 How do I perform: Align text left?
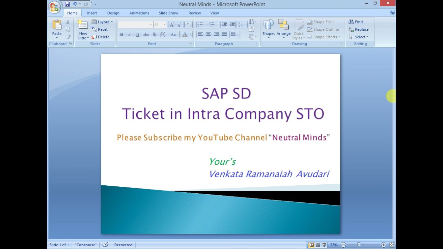point(200,35)
